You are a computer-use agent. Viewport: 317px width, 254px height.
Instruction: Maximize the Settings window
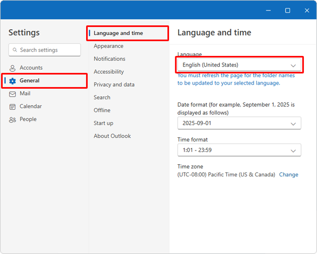(287, 11)
